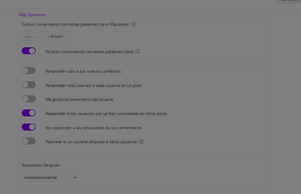The image size is (301, 194).
Task: Collapse the Más Opciones section
Action: [32, 15]
